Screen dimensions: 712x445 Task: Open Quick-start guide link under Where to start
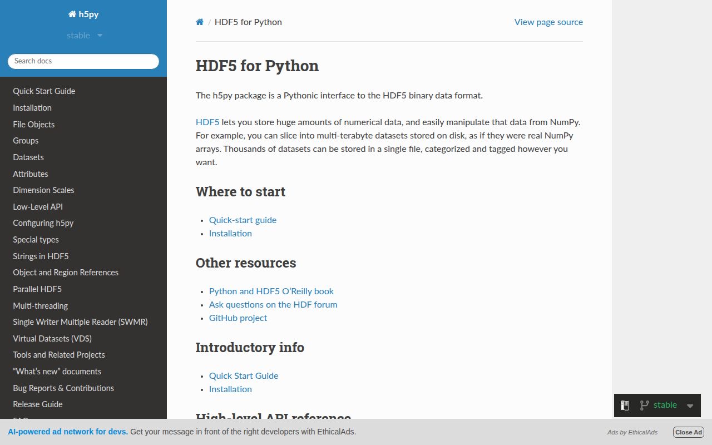pos(243,220)
